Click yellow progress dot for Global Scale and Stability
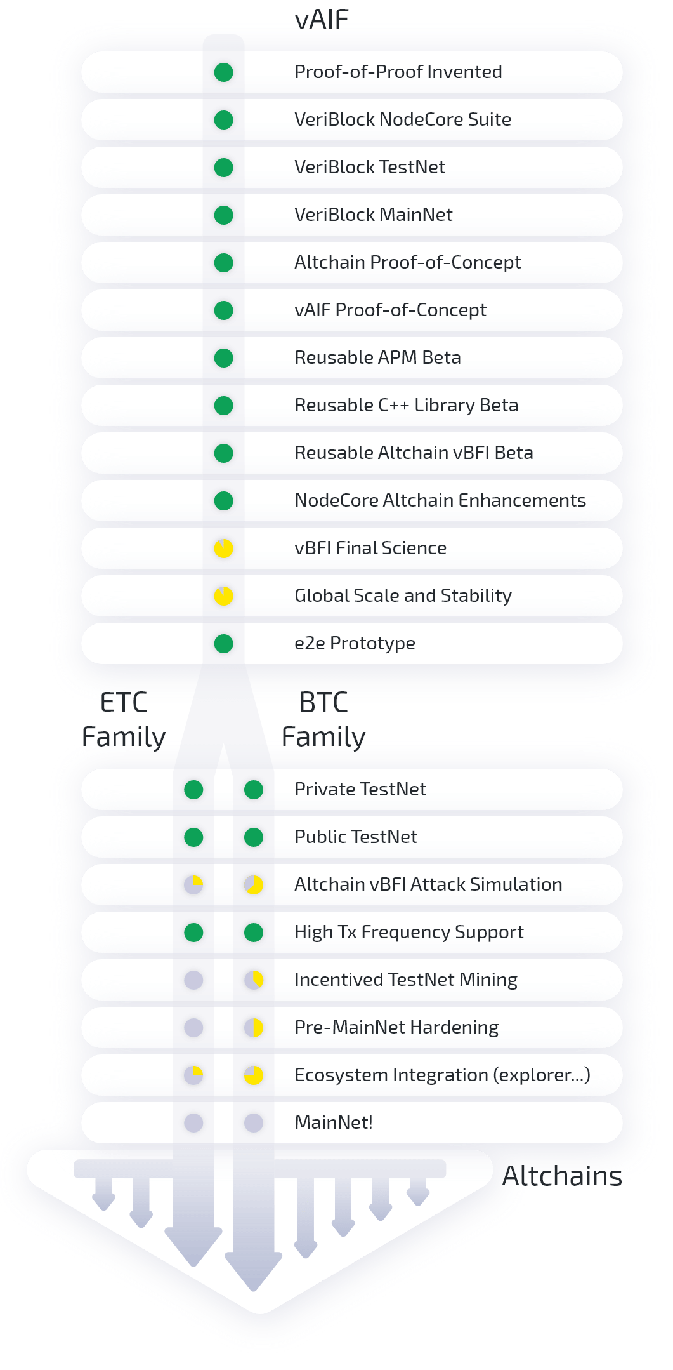The width and height of the screenshot is (673, 1370). [x=223, y=596]
